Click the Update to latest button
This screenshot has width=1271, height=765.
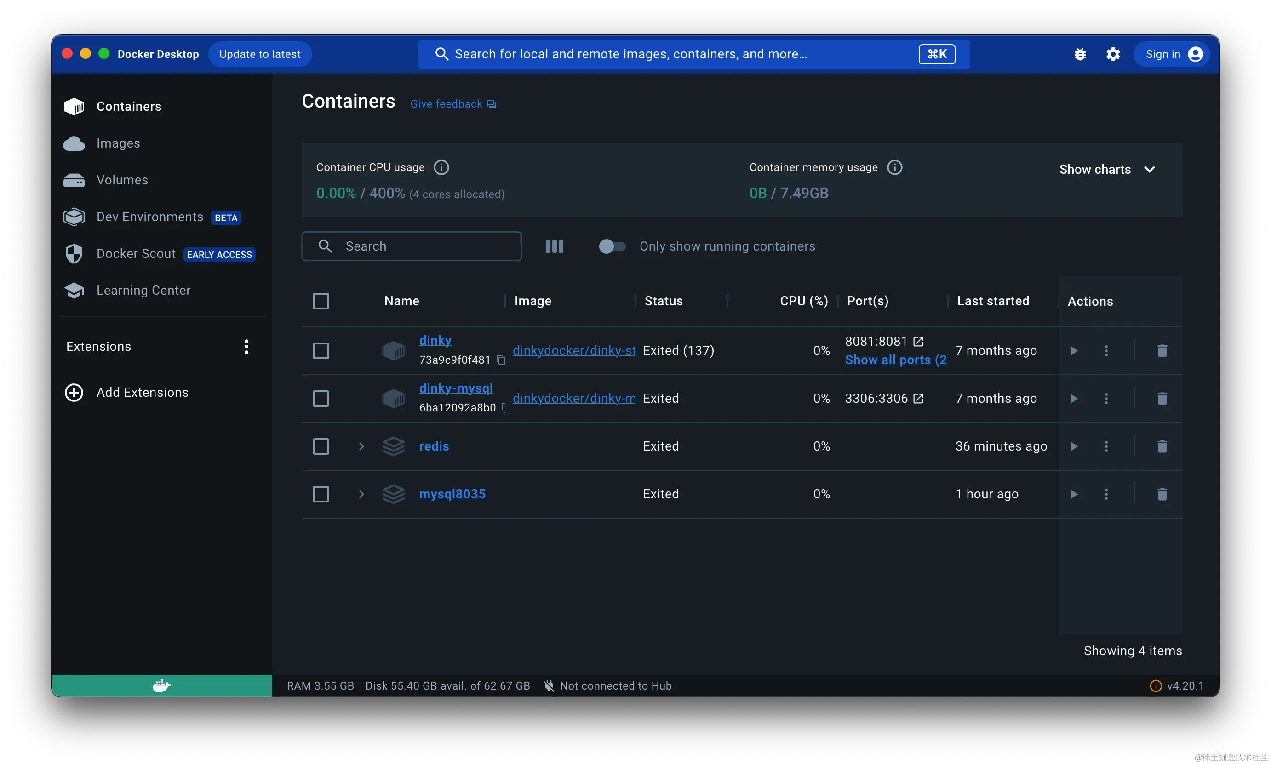(260, 54)
